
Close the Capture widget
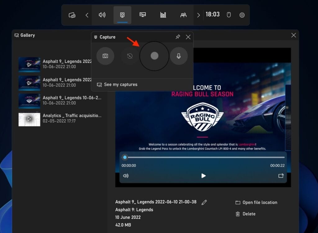[188, 37]
